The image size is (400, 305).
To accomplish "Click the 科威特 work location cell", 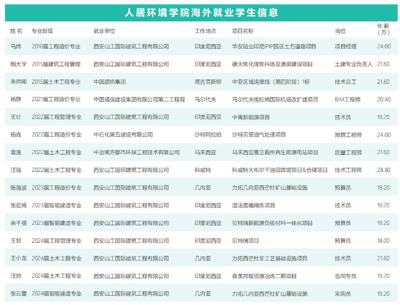I will (x=202, y=170).
